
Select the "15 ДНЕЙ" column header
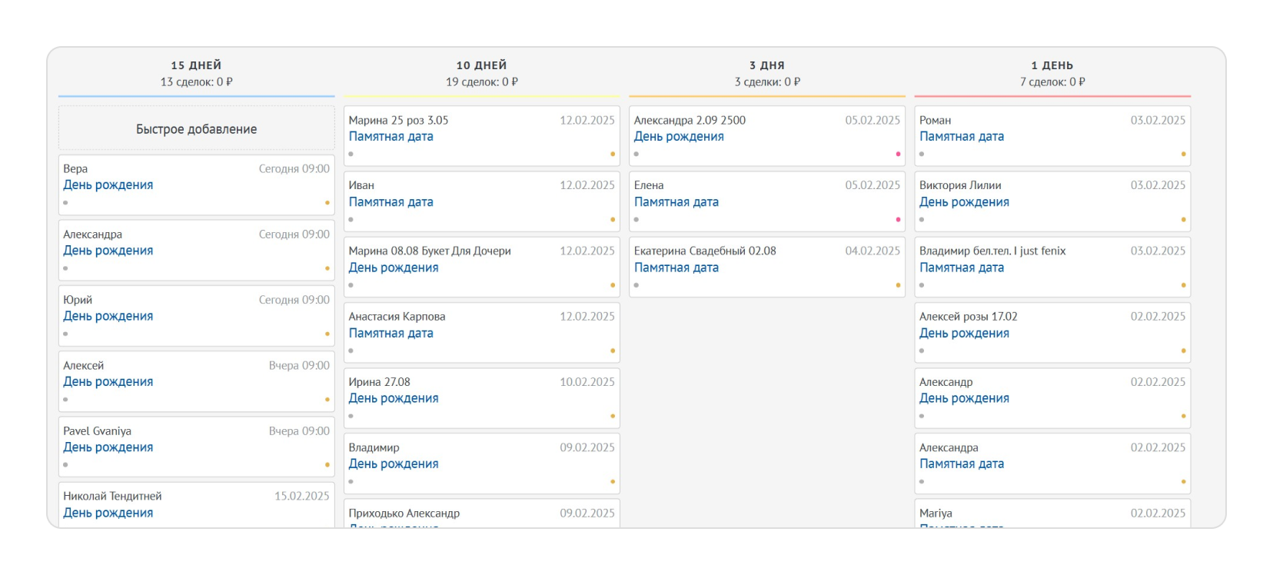tap(196, 65)
